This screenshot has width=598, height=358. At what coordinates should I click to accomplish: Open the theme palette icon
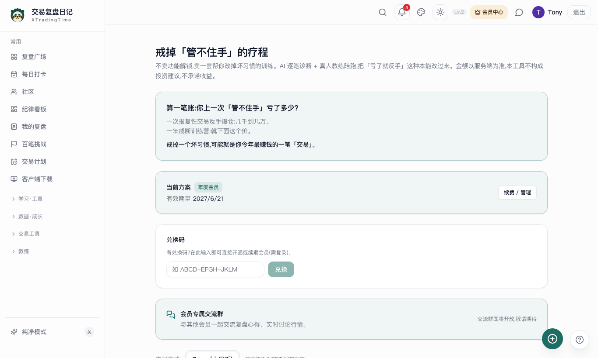coord(421,12)
